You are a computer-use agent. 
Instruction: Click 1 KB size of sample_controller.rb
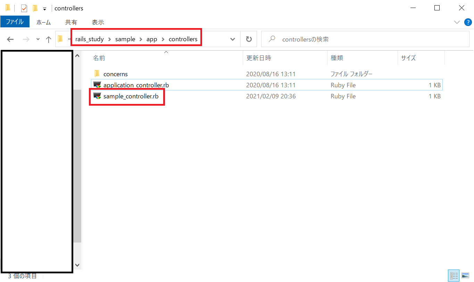point(434,96)
